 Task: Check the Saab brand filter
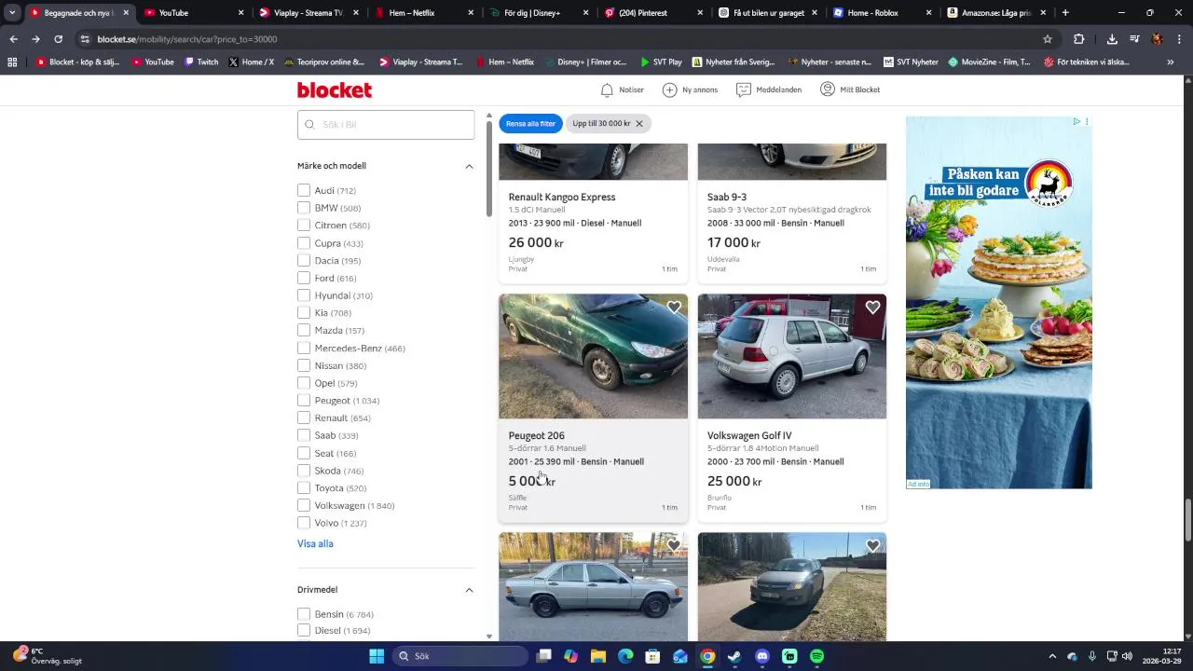tap(304, 435)
